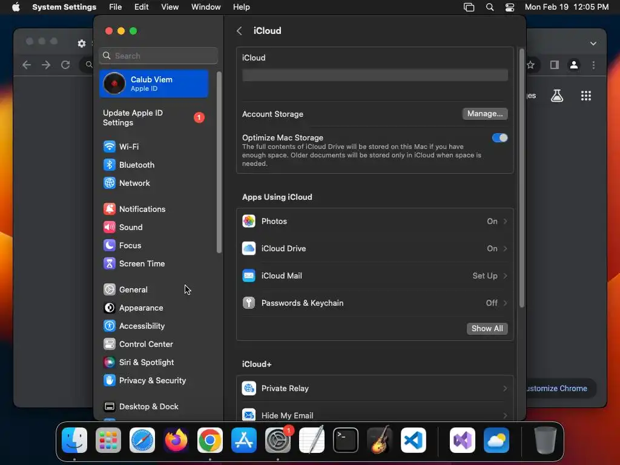Open Private Relay row chevron
Image resolution: width=620 pixels, height=465 pixels.
pyautogui.click(x=506, y=388)
